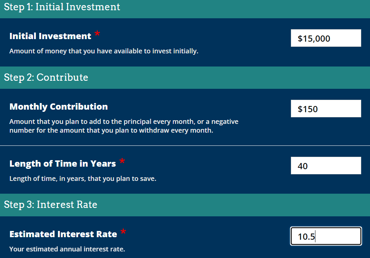Click the 'Length of Time in Years' label
The image size is (370, 258).
(x=63, y=163)
